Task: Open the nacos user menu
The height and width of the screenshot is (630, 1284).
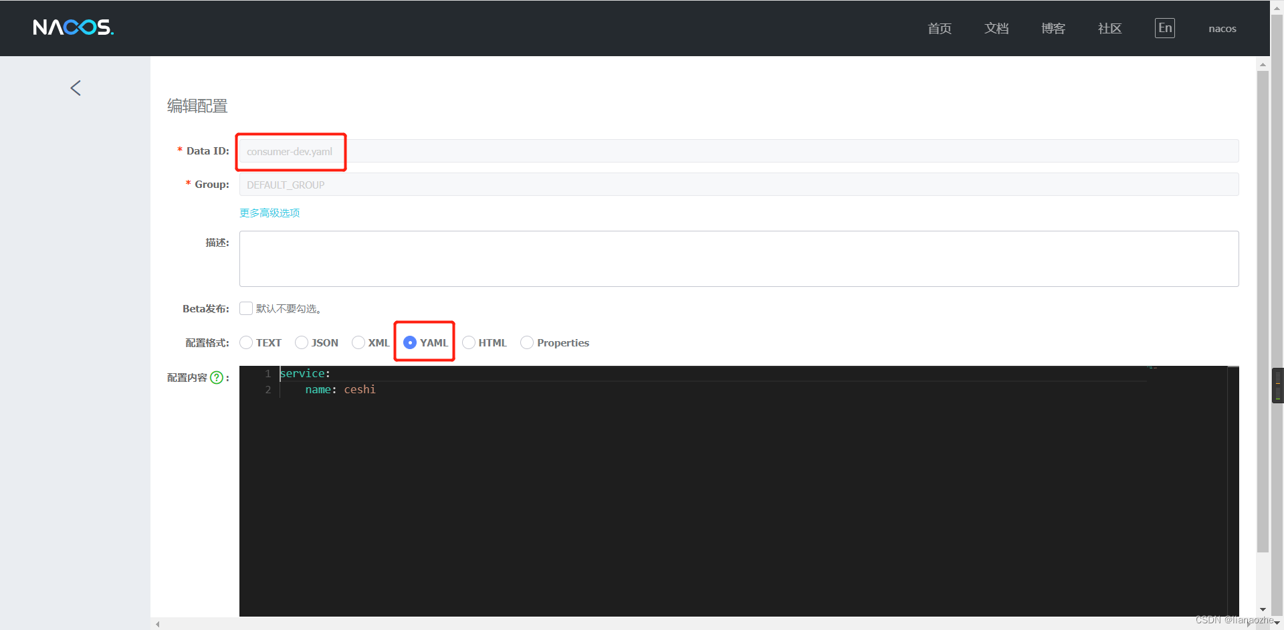Action: [x=1222, y=29]
